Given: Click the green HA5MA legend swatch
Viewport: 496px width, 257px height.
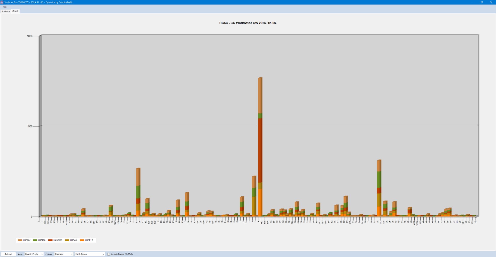Looking at the screenshot, I should [35, 240].
